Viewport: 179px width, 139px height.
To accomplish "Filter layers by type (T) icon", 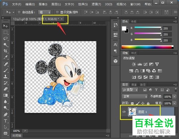I will (156, 90).
